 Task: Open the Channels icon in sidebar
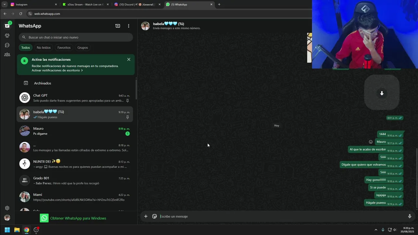7,45
